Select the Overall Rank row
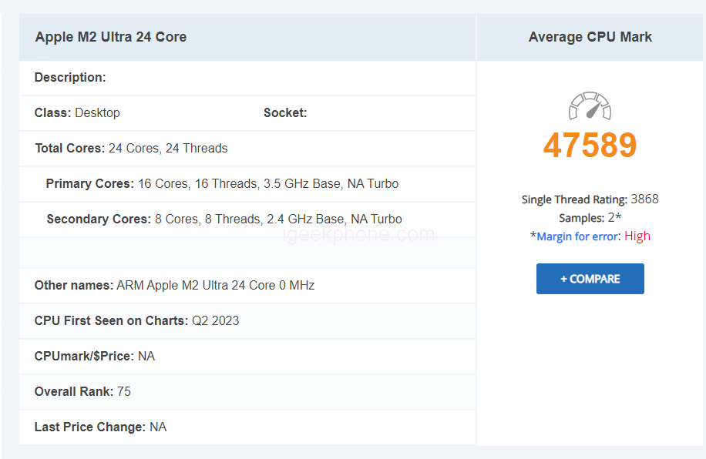The image size is (706, 459). click(82, 391)
